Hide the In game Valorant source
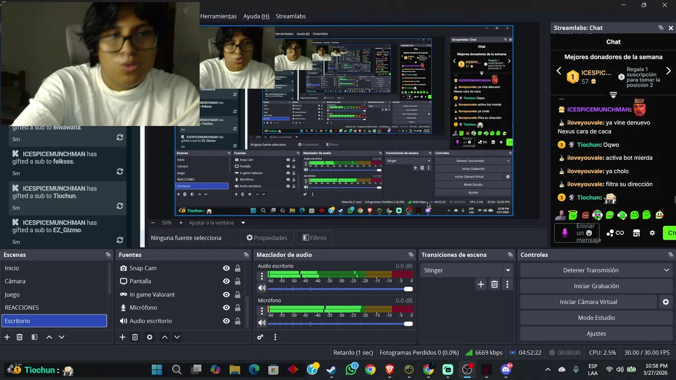676x380 pixels. 226,294
